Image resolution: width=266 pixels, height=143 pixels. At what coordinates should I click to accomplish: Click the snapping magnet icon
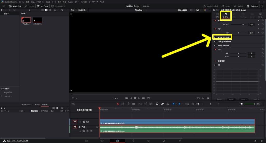tap(157, 104)
